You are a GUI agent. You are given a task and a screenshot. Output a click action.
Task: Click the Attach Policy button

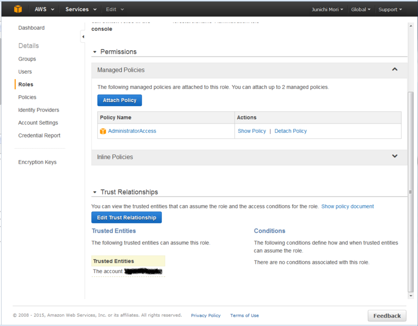tap(120, 100)
